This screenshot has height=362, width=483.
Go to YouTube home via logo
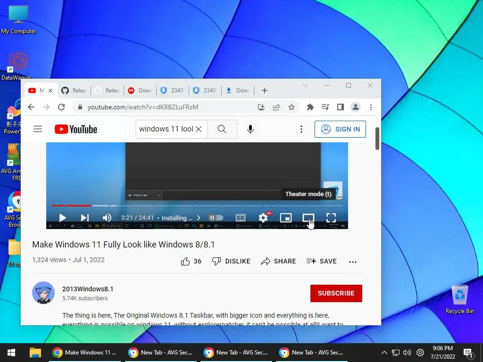click(76, 129)
